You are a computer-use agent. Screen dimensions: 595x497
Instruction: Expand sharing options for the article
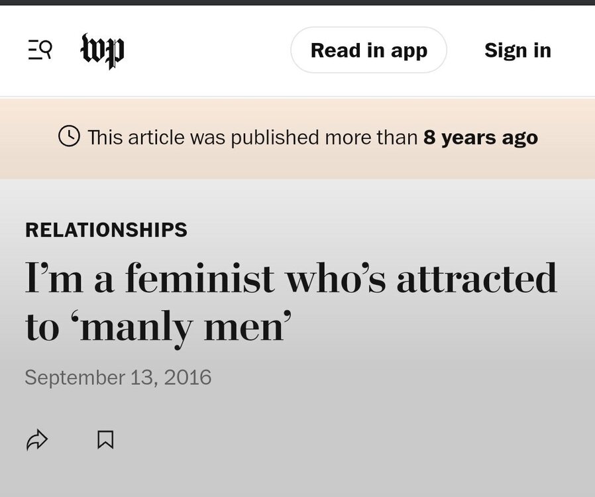(38, 439)
